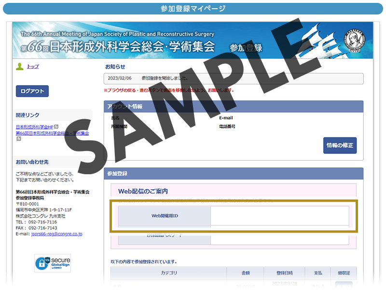Click external link icon below 第66回 link
This screenshot has width=386, height=292.
(x=19, y=139)
